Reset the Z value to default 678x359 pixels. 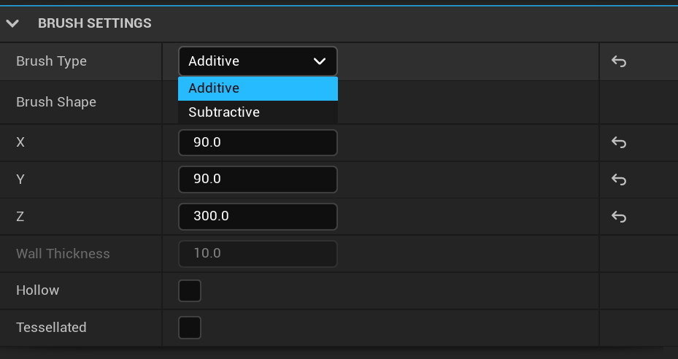619,217
